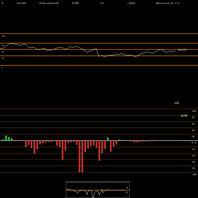198x198 pixels.
Task: Click the 60 label on MR axis
Action: click(193, 124)
